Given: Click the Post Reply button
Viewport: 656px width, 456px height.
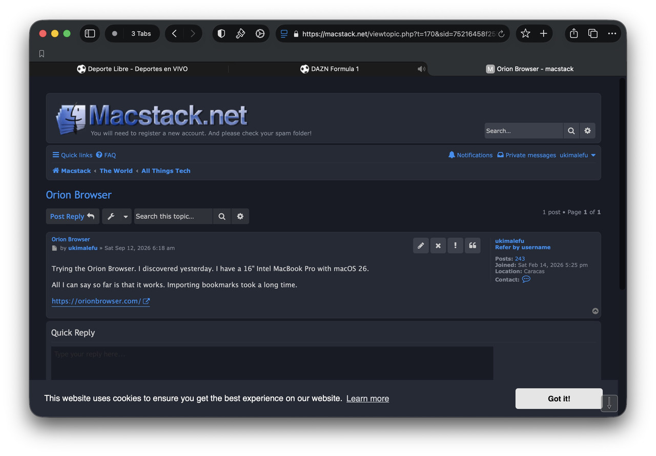Looking at the screenshot, I should [72, 216].
